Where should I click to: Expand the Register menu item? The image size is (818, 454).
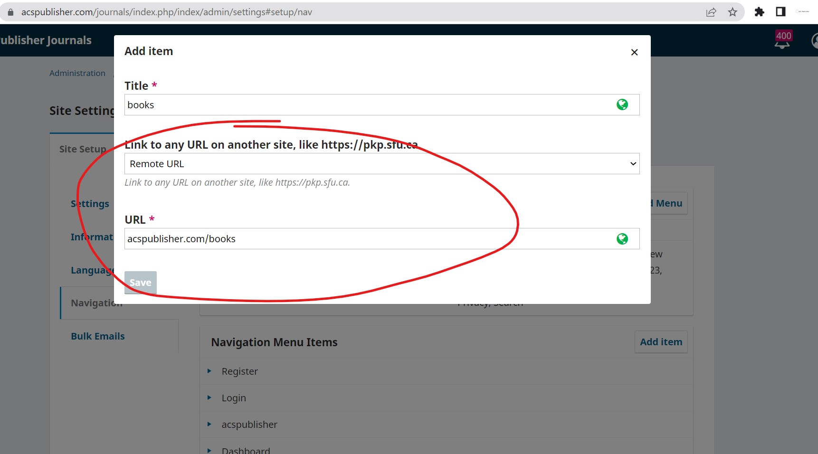pyautogui.click(x=209, y=371)
